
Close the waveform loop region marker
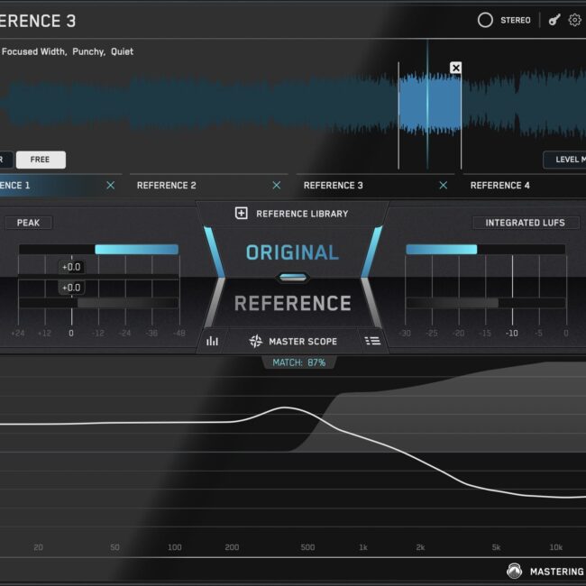(455, 68)
